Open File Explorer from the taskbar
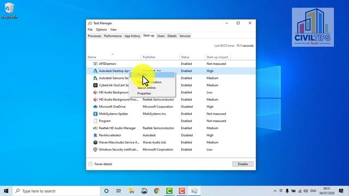349x196 pixels. (x=131, y=191)
